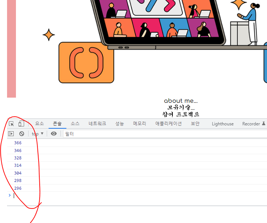Open the live expression eye icon

54,134
